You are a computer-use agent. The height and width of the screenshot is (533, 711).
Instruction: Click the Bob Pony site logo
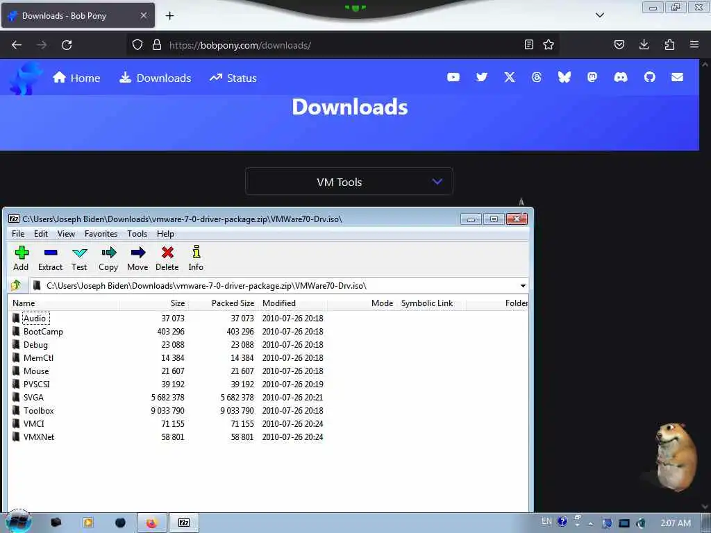pos(26,78)
